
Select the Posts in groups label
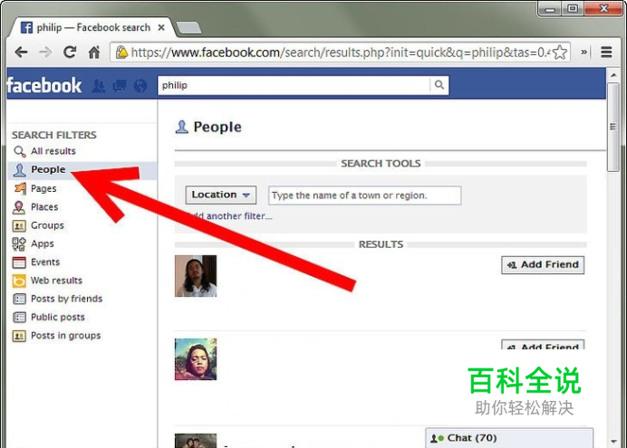tap(65, 336)
